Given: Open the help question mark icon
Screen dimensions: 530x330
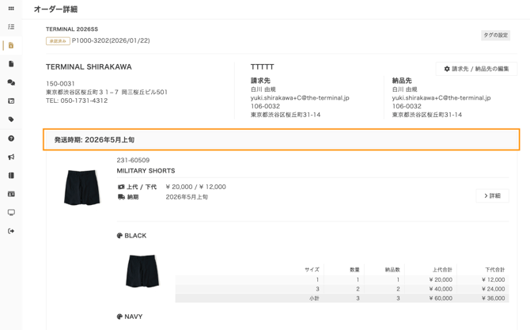Looking at the screenshot, I should (x=11, y=138).
